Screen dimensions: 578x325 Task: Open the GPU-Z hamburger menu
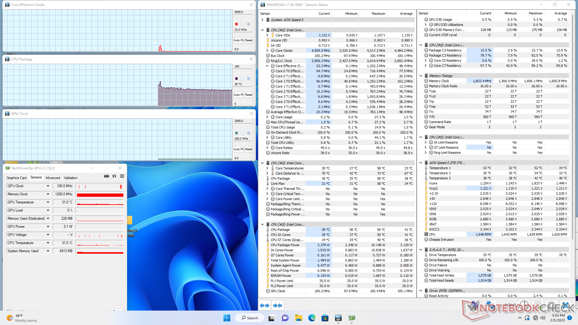pyautogui.click(x=122, y=176)
